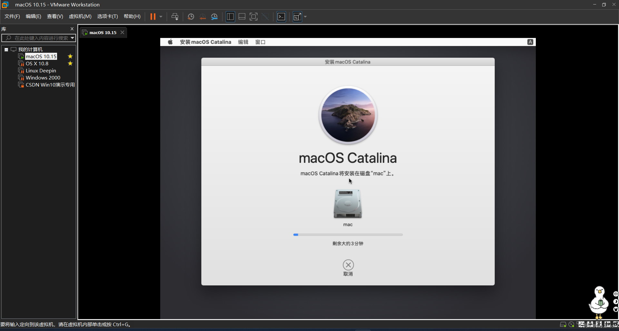Open the library search dropdown arrow

click(x=73, y=38)
